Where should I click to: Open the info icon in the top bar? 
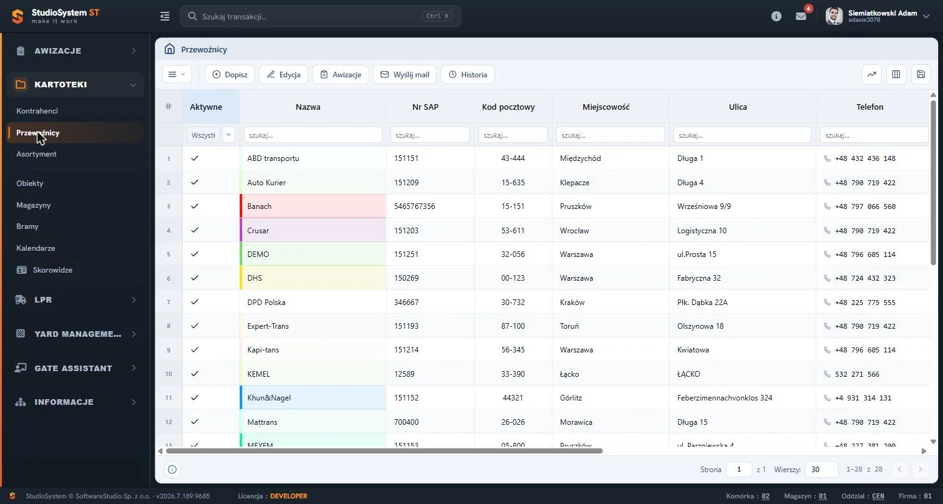pos(776,16)
